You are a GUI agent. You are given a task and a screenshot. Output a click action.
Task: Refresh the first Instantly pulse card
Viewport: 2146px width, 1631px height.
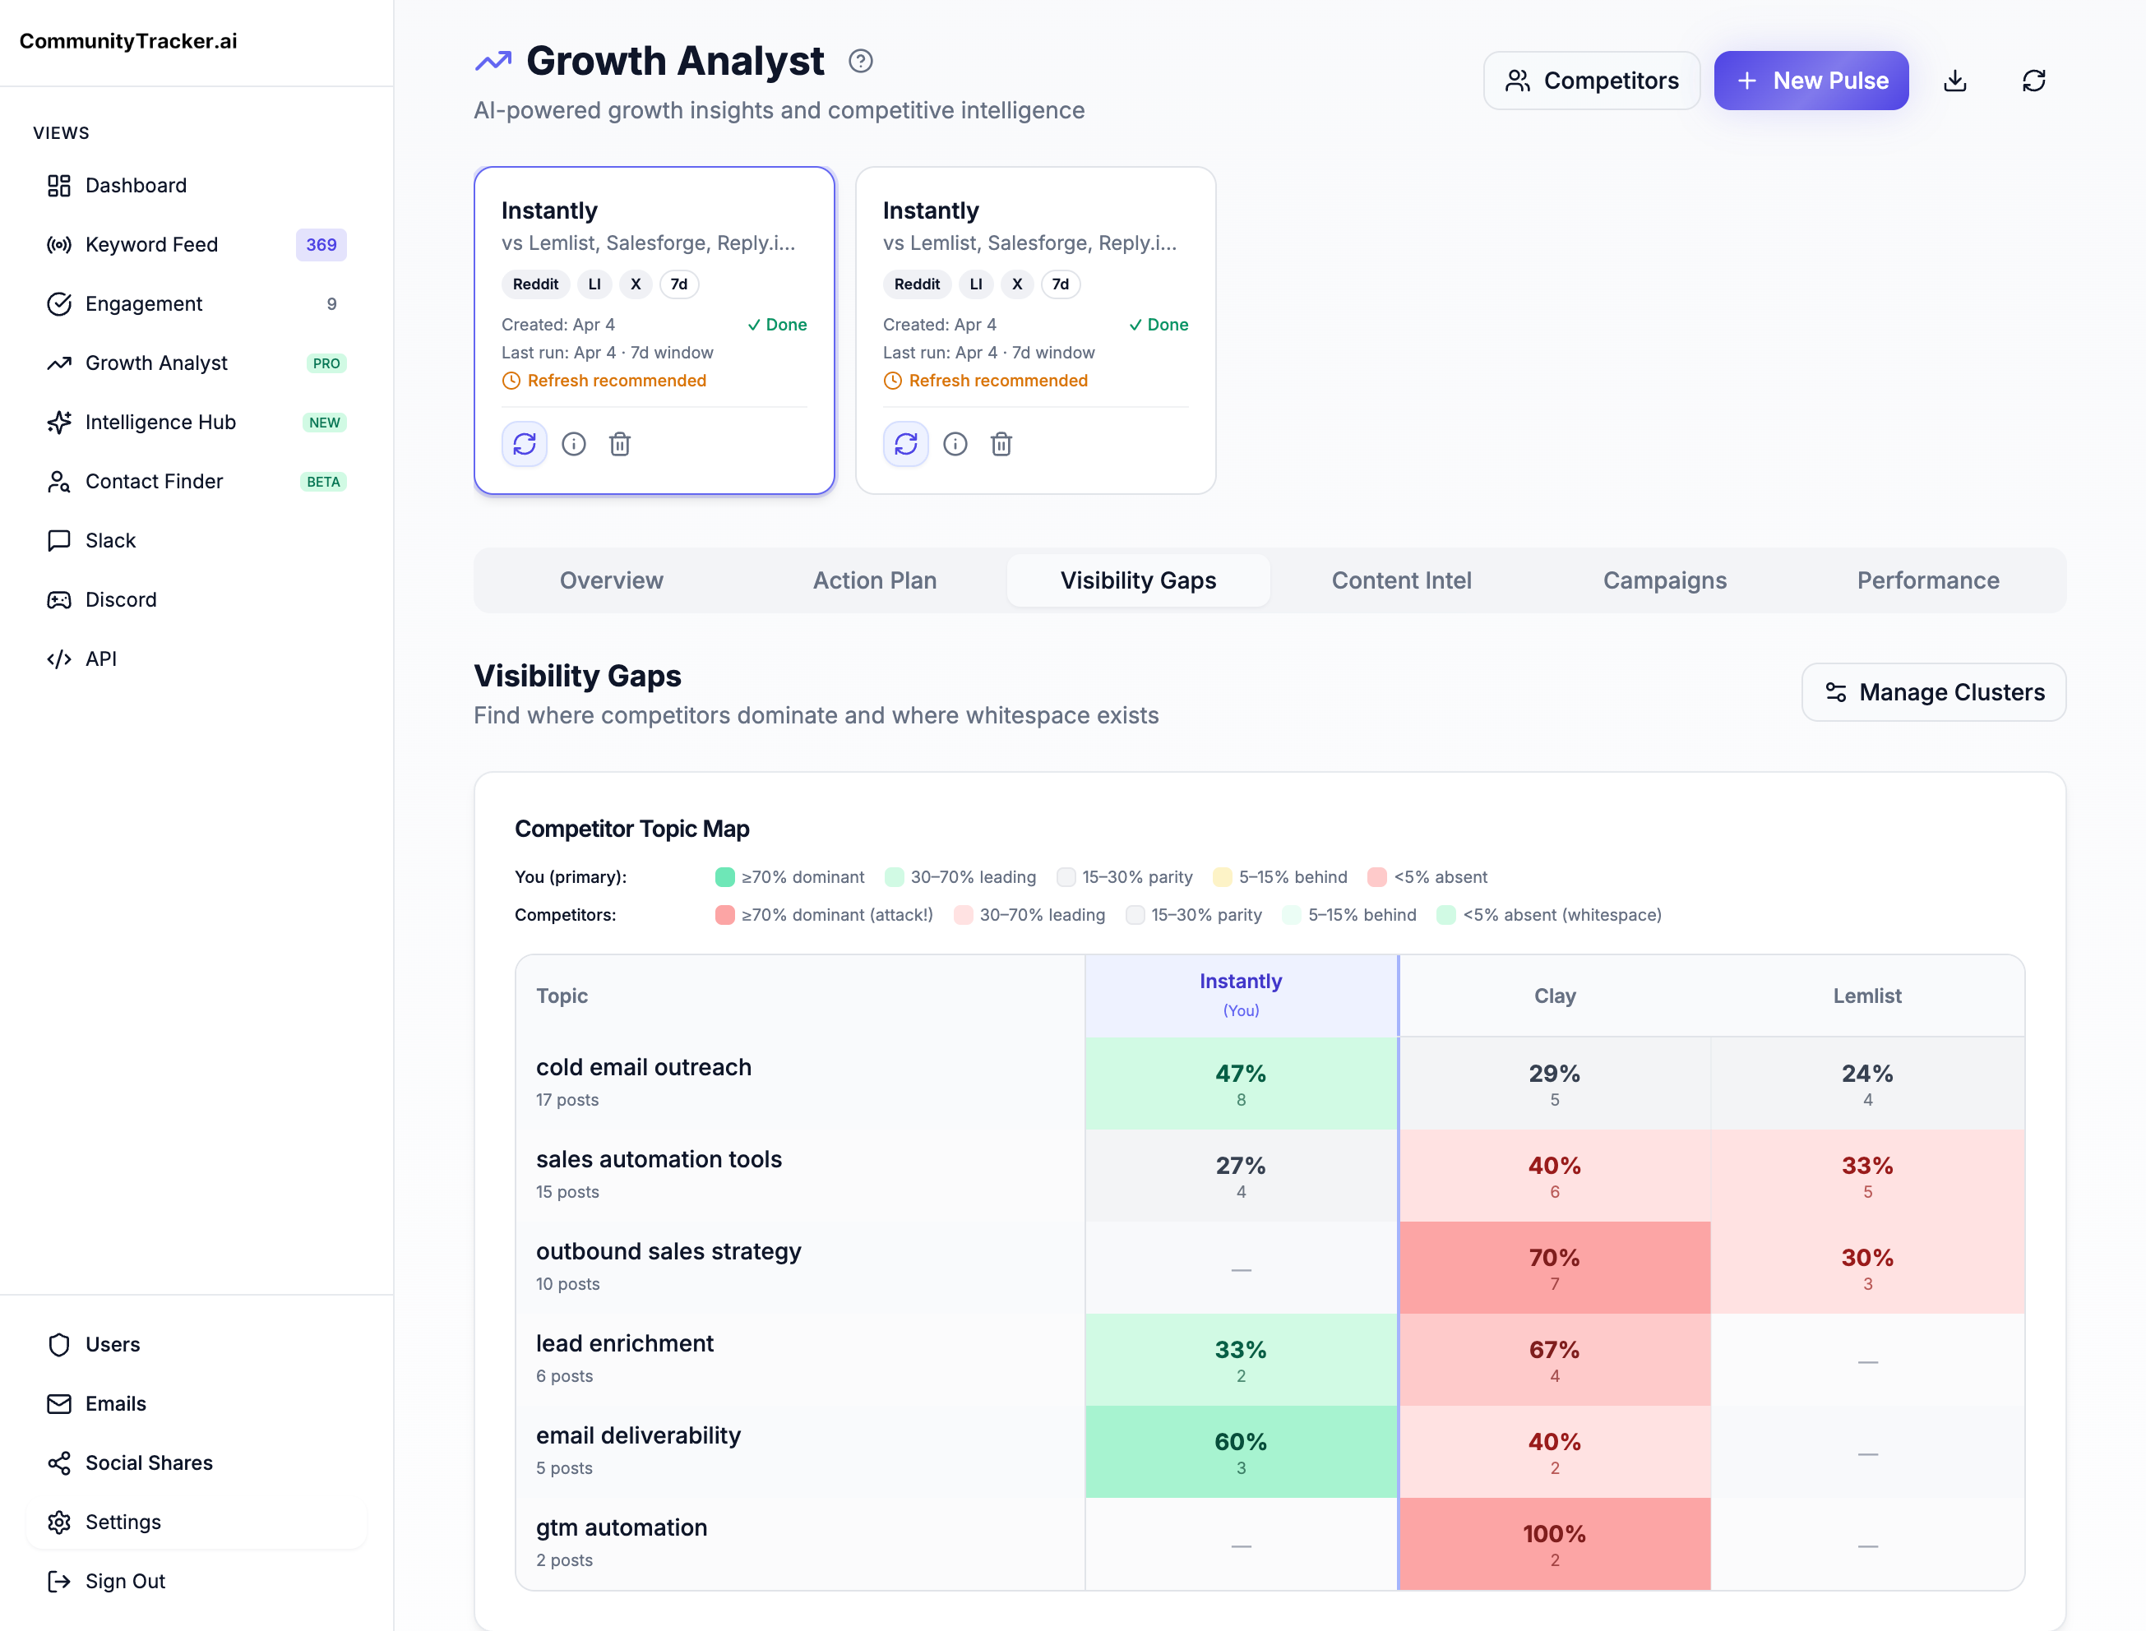tap(525, 444)
